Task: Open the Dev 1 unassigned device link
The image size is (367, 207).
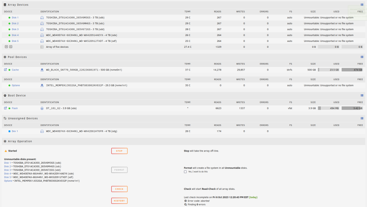Action: 15,131
